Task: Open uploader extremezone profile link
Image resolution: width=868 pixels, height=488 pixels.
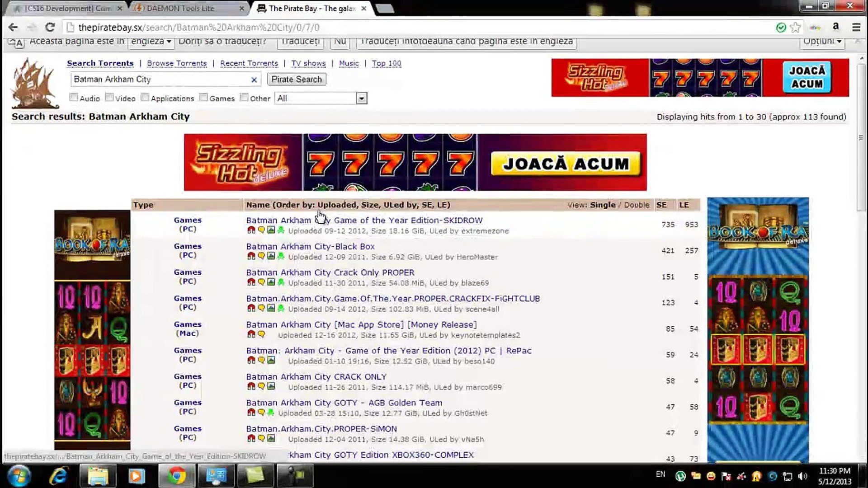Action: (485, 231)
